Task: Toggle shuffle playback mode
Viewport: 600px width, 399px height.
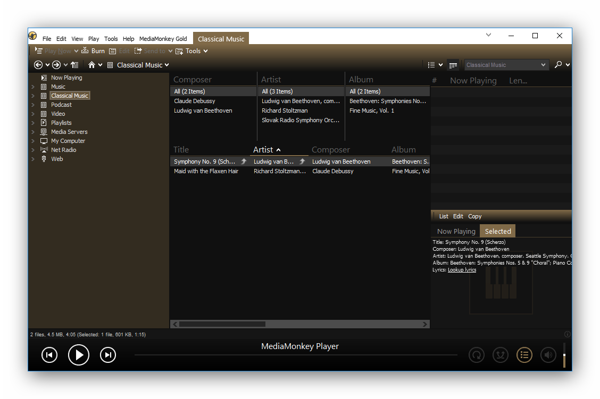Action: click(501, 355)
